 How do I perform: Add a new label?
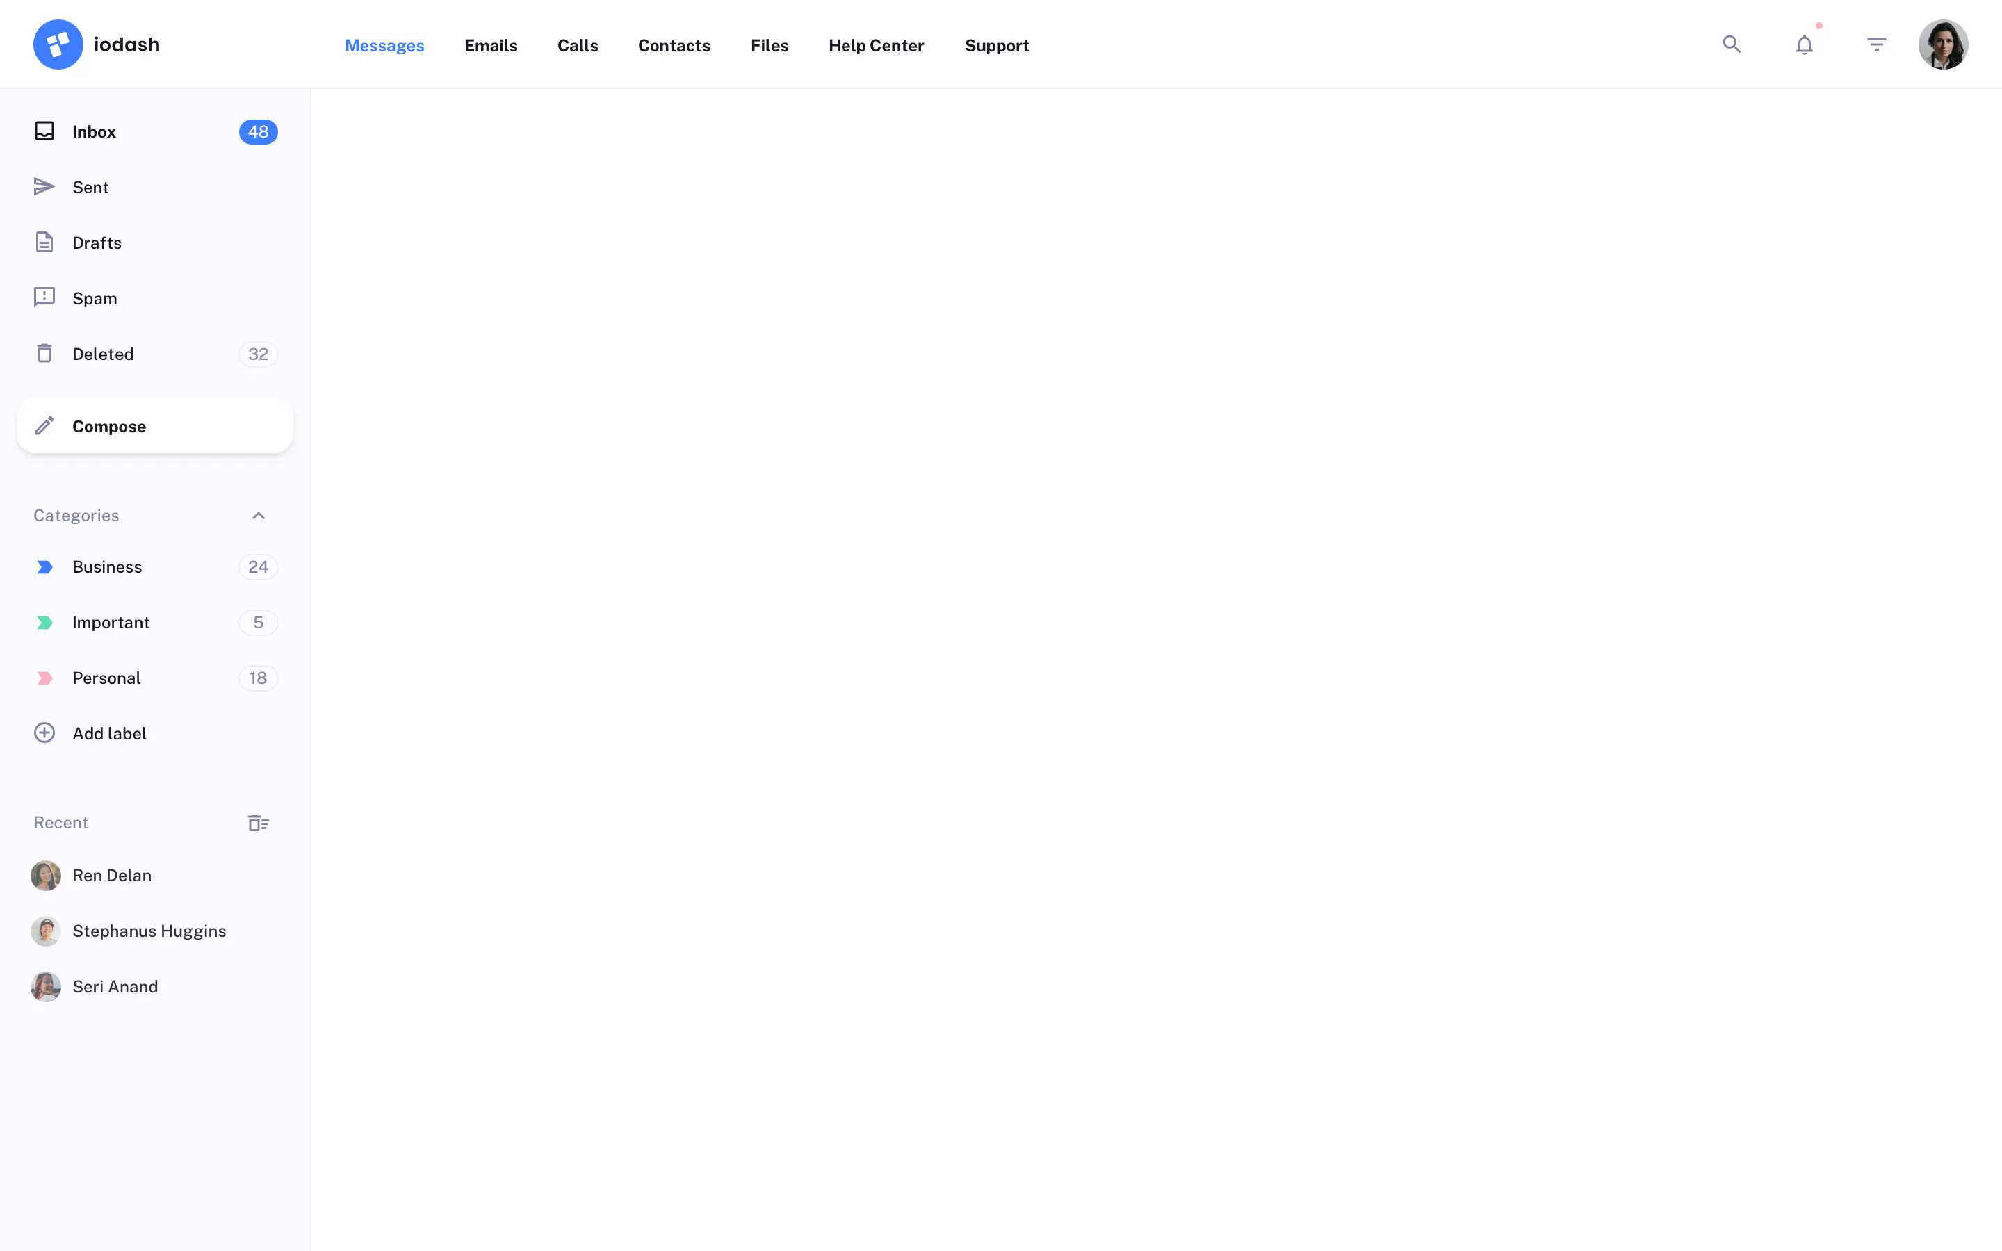(x=108, y=733)
